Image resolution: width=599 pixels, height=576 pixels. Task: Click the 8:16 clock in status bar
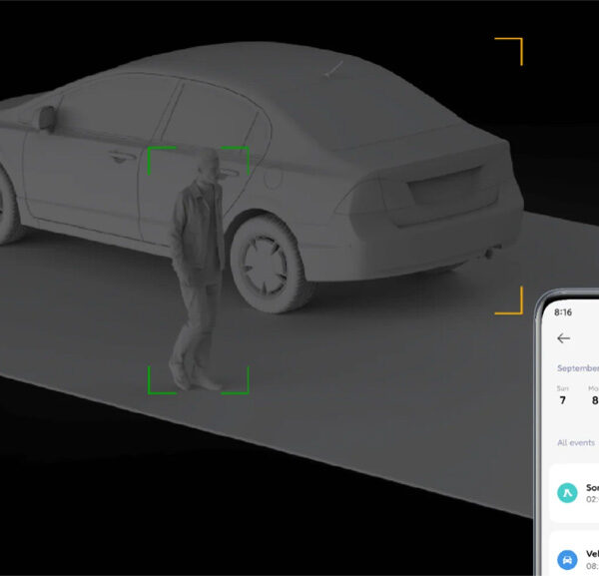(x=563, y=311)
